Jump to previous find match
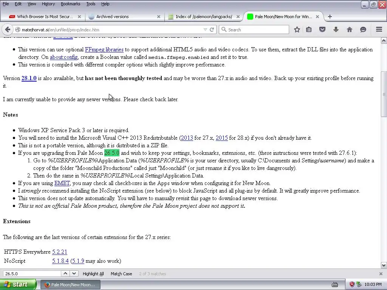The image size is (387, 290). pos(65,273)
